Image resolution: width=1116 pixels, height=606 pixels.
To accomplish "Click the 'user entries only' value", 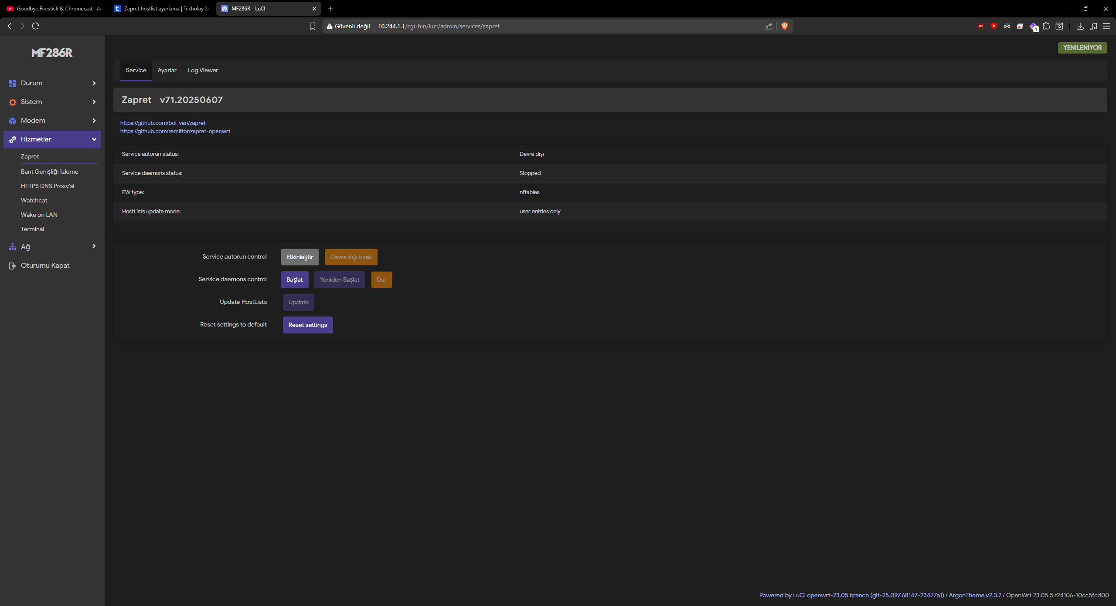I will [540, 212].
